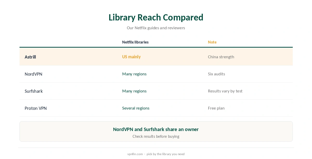Screen dimensions: 312x159
Task: Click "Many regions" in the NordVPN row
Action: [x=134, y=74]
